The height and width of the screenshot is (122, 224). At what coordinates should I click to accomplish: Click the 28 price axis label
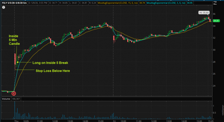[214, 62]
